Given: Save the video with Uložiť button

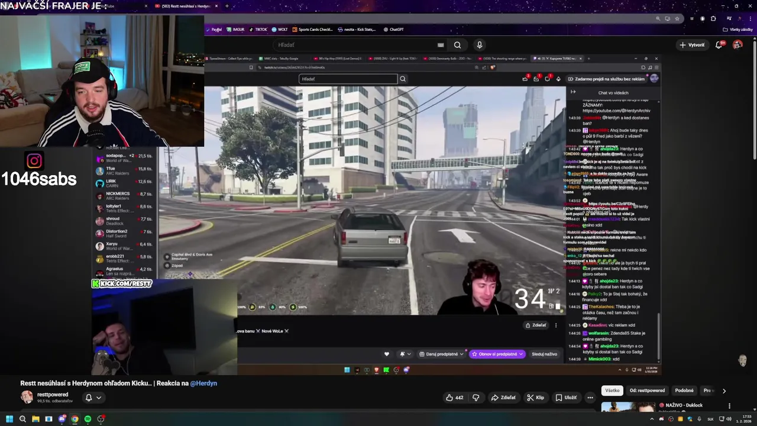Looking at the screenshot, I should (x=566, y=398).
